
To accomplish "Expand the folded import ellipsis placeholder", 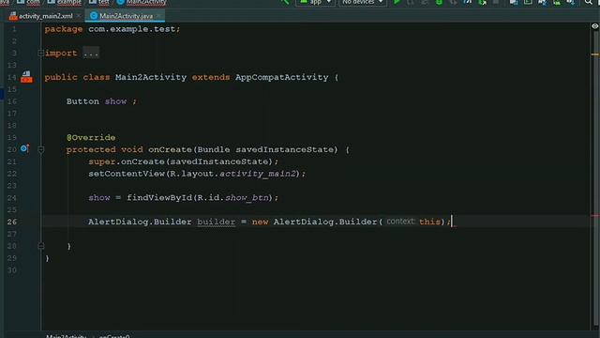I will click(91, 53).
